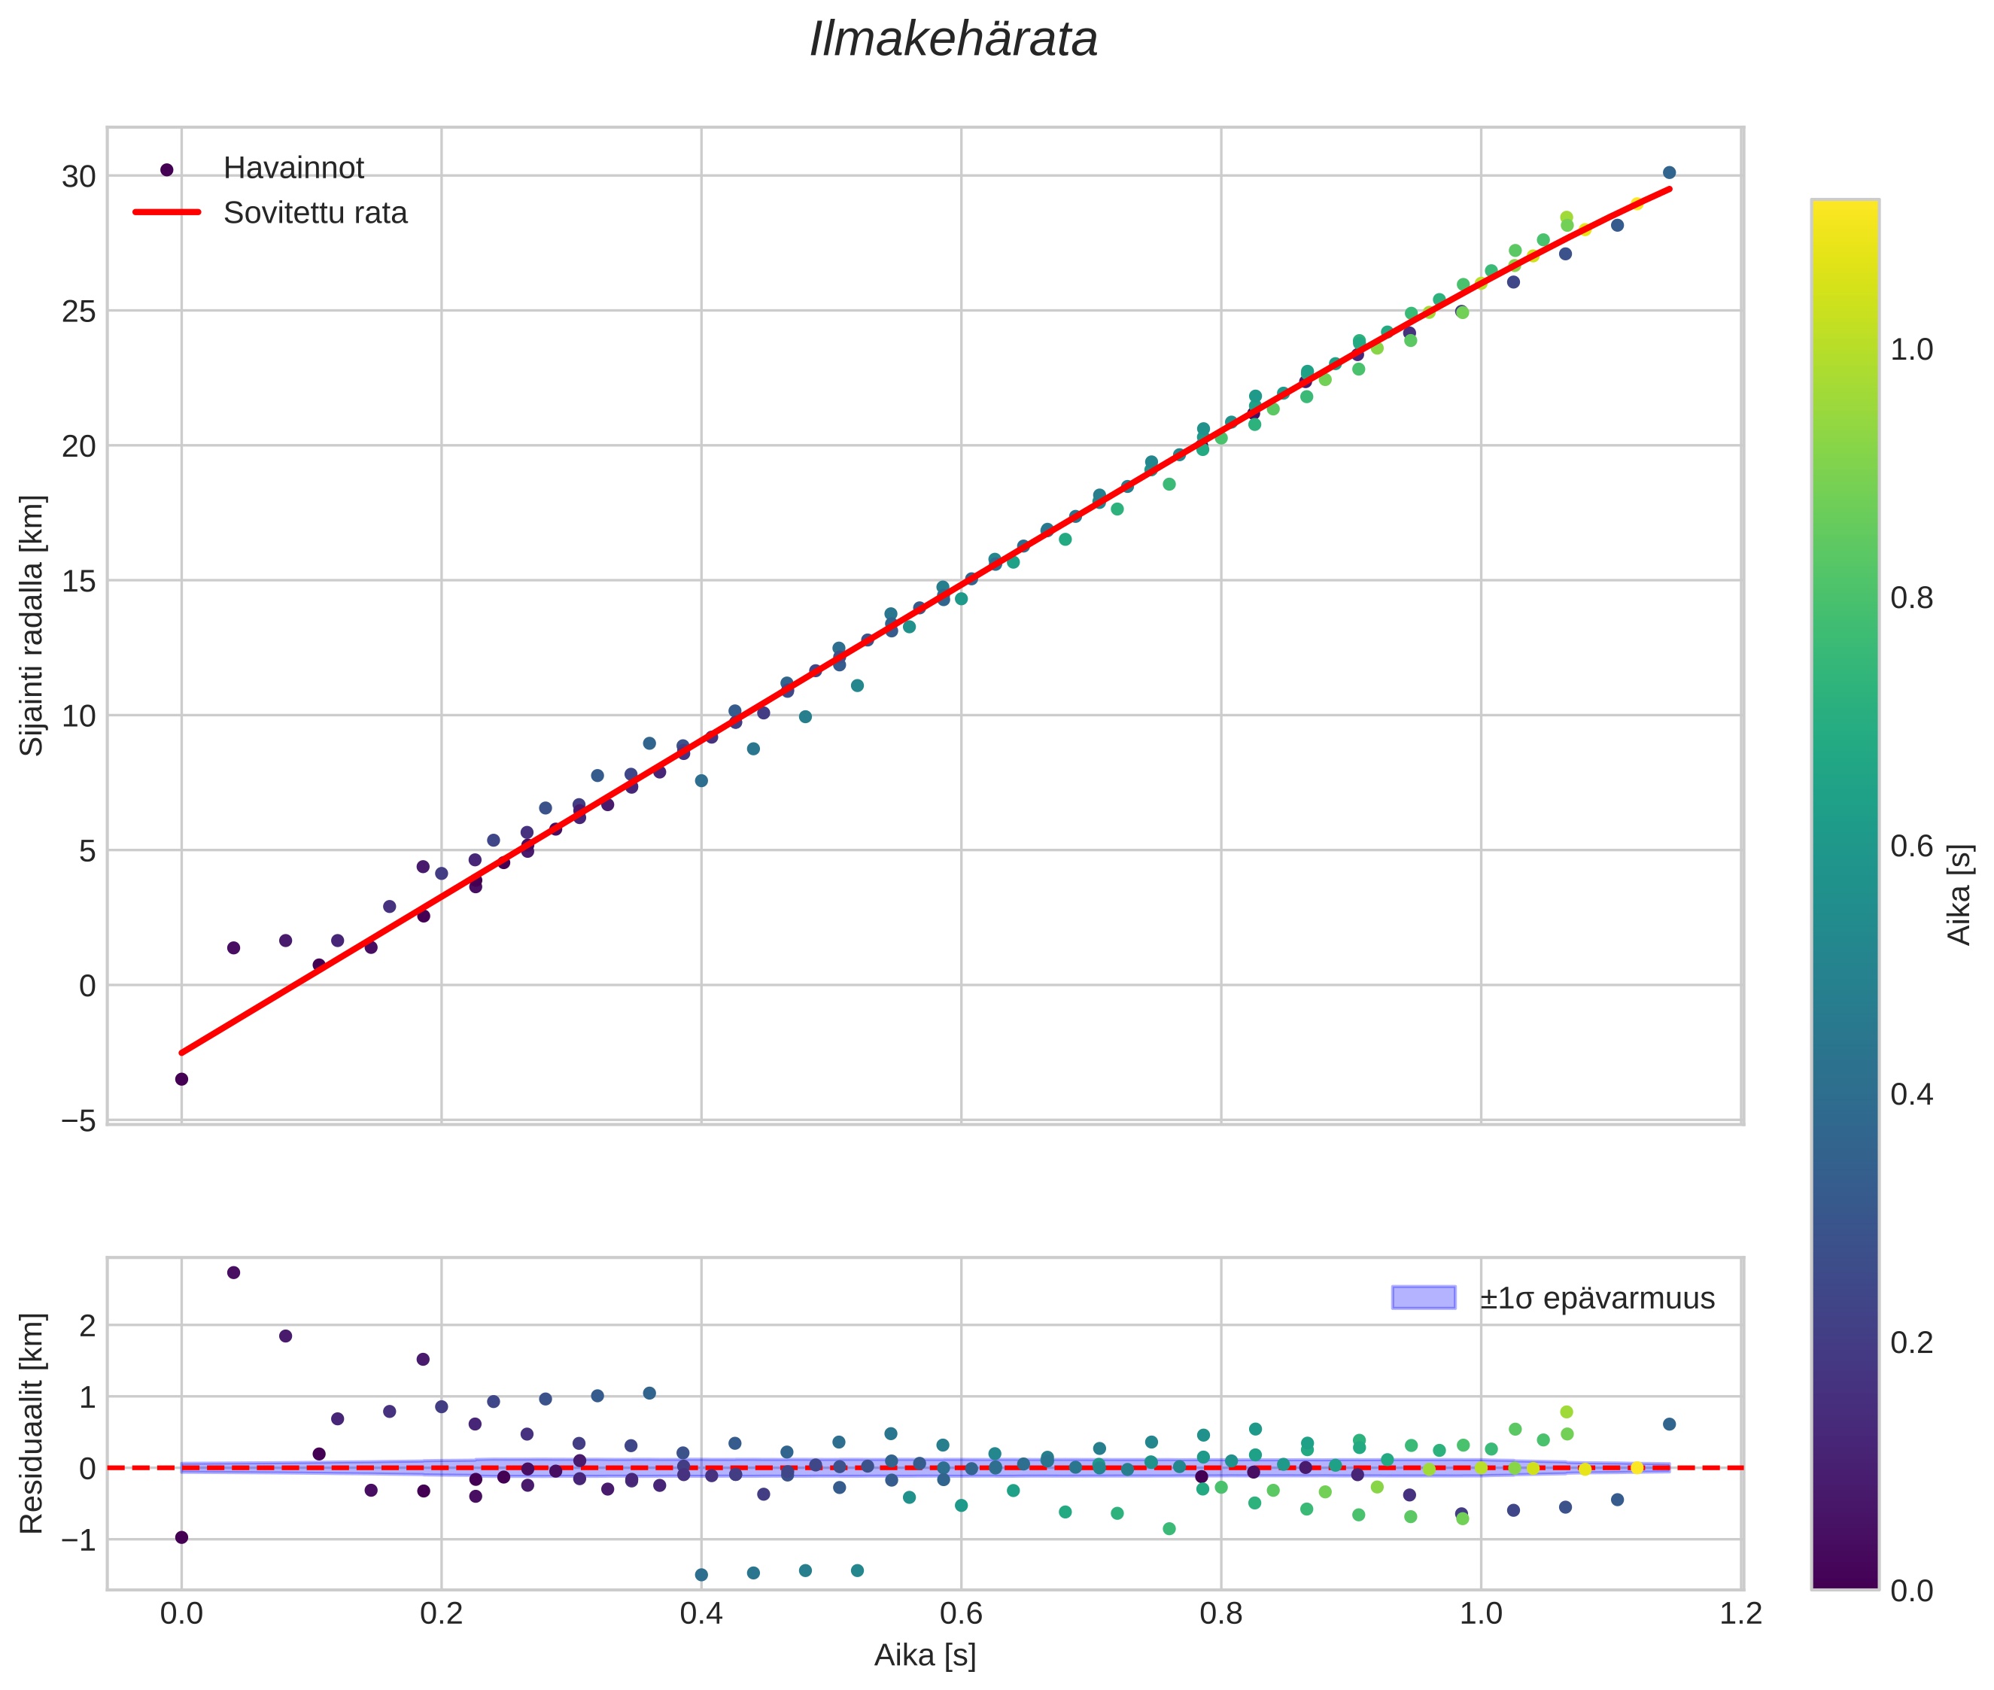Click the Havainnot legend dot marker
1994x1690 pixels.
click(x=167, y=169)
